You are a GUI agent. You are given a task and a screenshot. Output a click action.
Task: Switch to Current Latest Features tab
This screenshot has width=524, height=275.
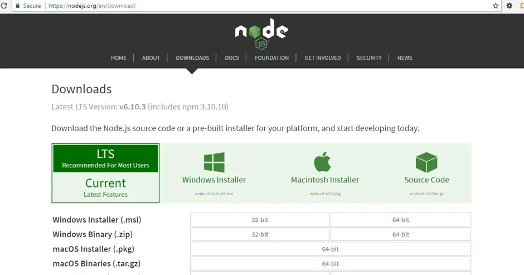[x=105, y=187]
